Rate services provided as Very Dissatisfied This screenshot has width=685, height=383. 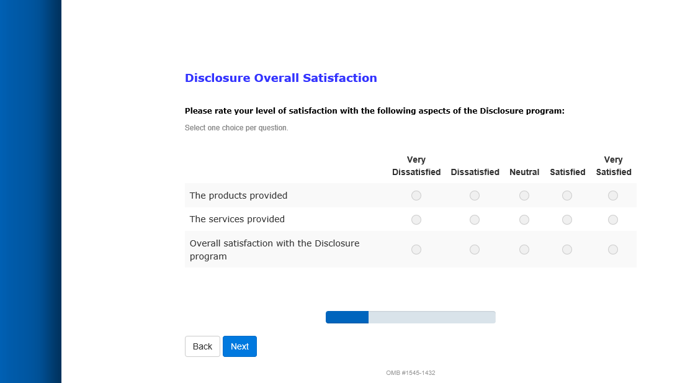click(416, 220)
